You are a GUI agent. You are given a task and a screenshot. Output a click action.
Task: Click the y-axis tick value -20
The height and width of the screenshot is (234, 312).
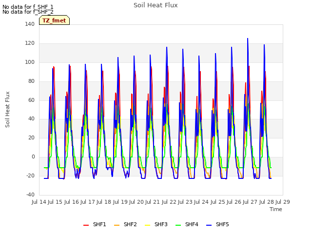click(30, 175)
